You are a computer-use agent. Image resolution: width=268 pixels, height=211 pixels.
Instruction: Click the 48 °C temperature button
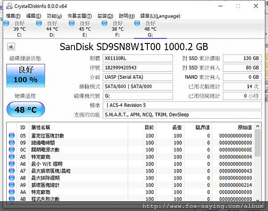25,109
